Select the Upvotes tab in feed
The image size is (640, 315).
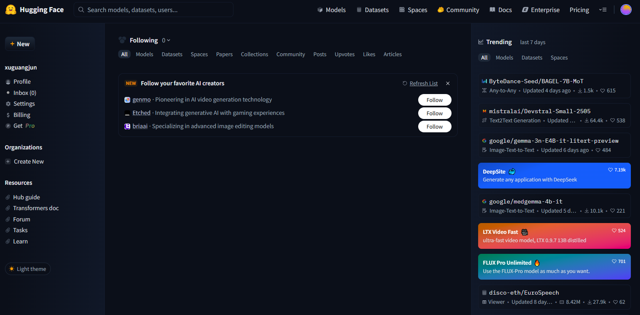(345, 54)
